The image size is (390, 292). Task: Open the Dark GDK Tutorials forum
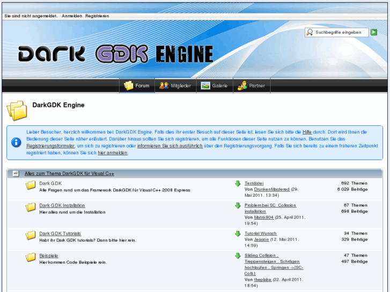click(60, 234)
